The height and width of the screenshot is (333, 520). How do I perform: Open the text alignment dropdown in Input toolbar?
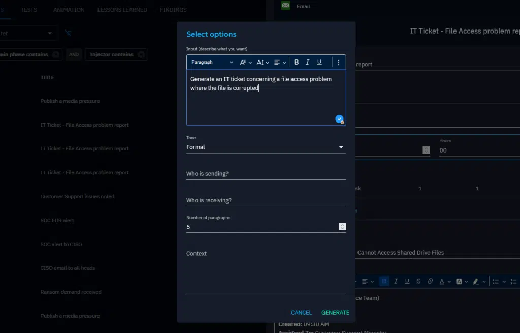(x=280, y=62)
